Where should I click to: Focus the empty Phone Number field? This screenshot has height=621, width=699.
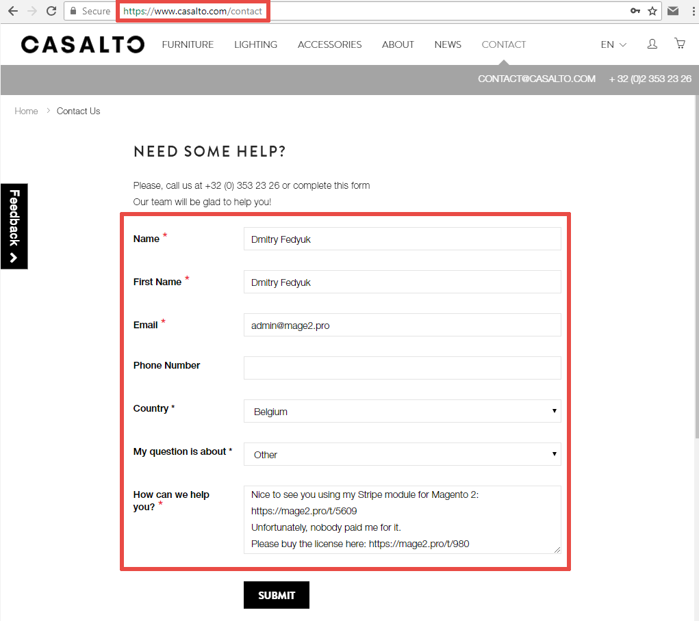[x=402, y=368]
